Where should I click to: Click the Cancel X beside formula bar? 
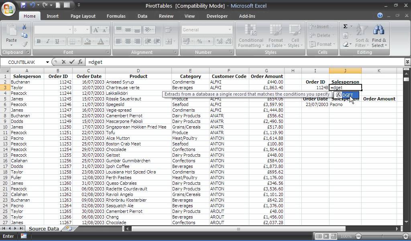click(63, 62)
